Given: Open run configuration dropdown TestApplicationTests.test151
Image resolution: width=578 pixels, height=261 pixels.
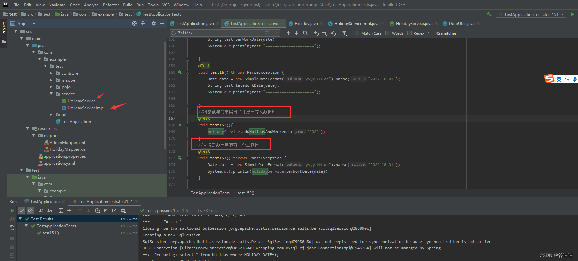Looking at the screenshot, I should point(531,14).
